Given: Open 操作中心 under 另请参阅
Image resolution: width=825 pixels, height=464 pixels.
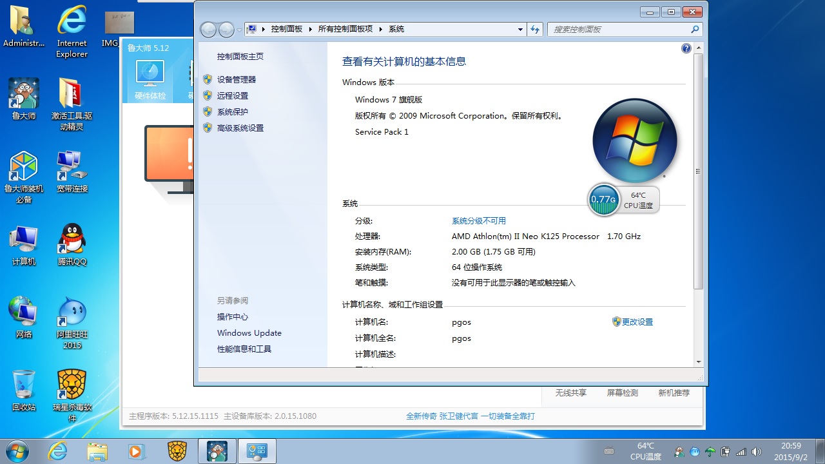Looking at the screenshot, I should coord(232,316).
